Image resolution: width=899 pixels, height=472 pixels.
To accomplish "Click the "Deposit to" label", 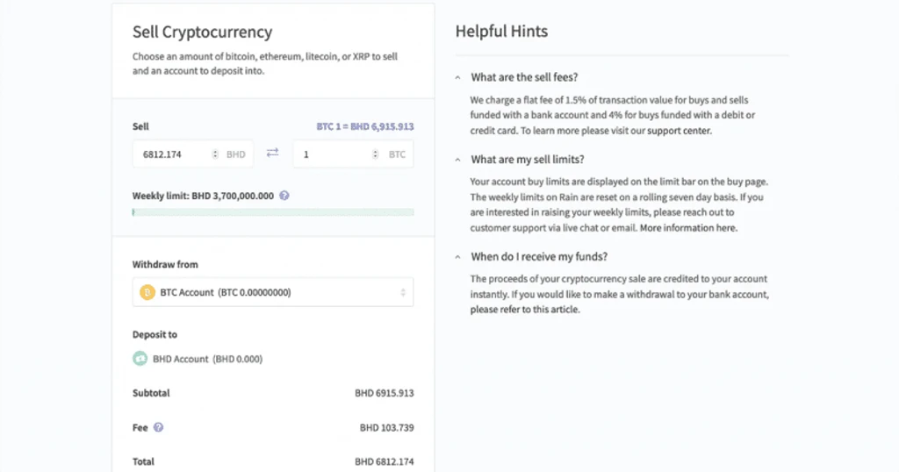I will tap(155, 334).
